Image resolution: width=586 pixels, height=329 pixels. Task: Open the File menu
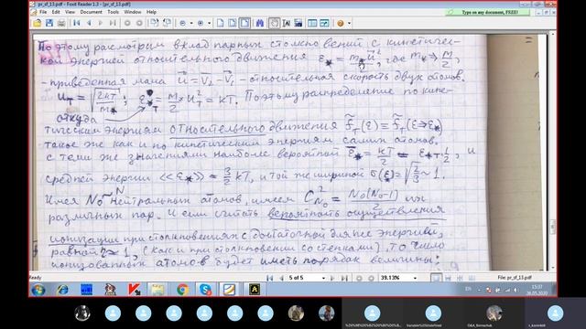pos(43,12)
